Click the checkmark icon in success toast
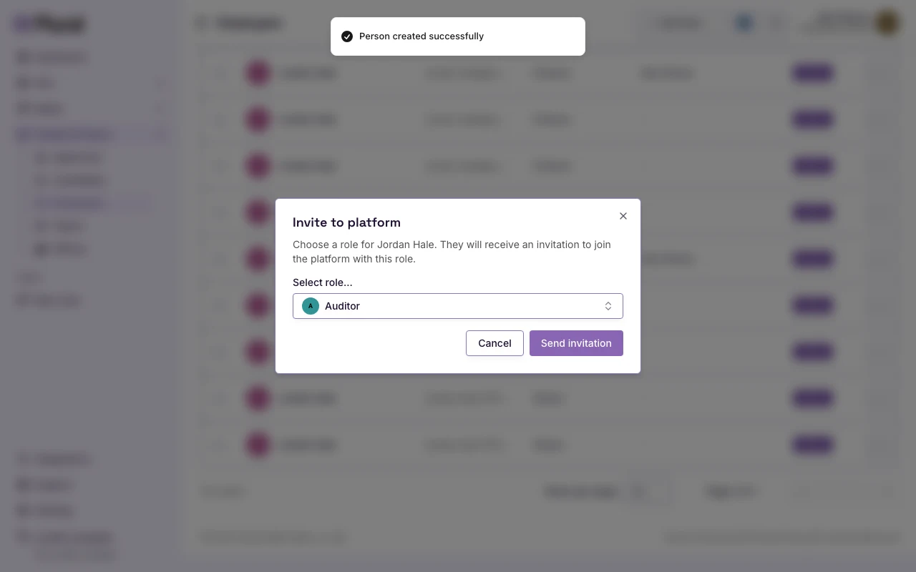Image resolution: width=916 pixels, height=572 pixels. pos(347,36)
